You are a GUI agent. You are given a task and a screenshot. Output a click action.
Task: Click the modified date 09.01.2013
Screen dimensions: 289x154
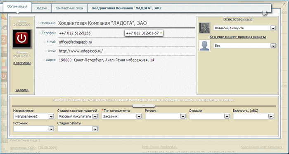coord(22,56)
